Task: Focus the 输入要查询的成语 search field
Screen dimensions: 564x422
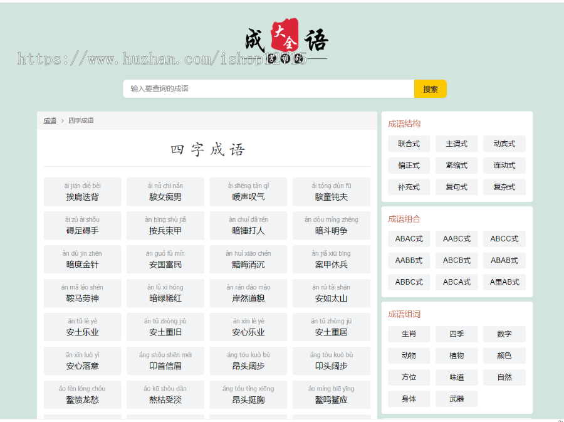Action: coord(268,89)
